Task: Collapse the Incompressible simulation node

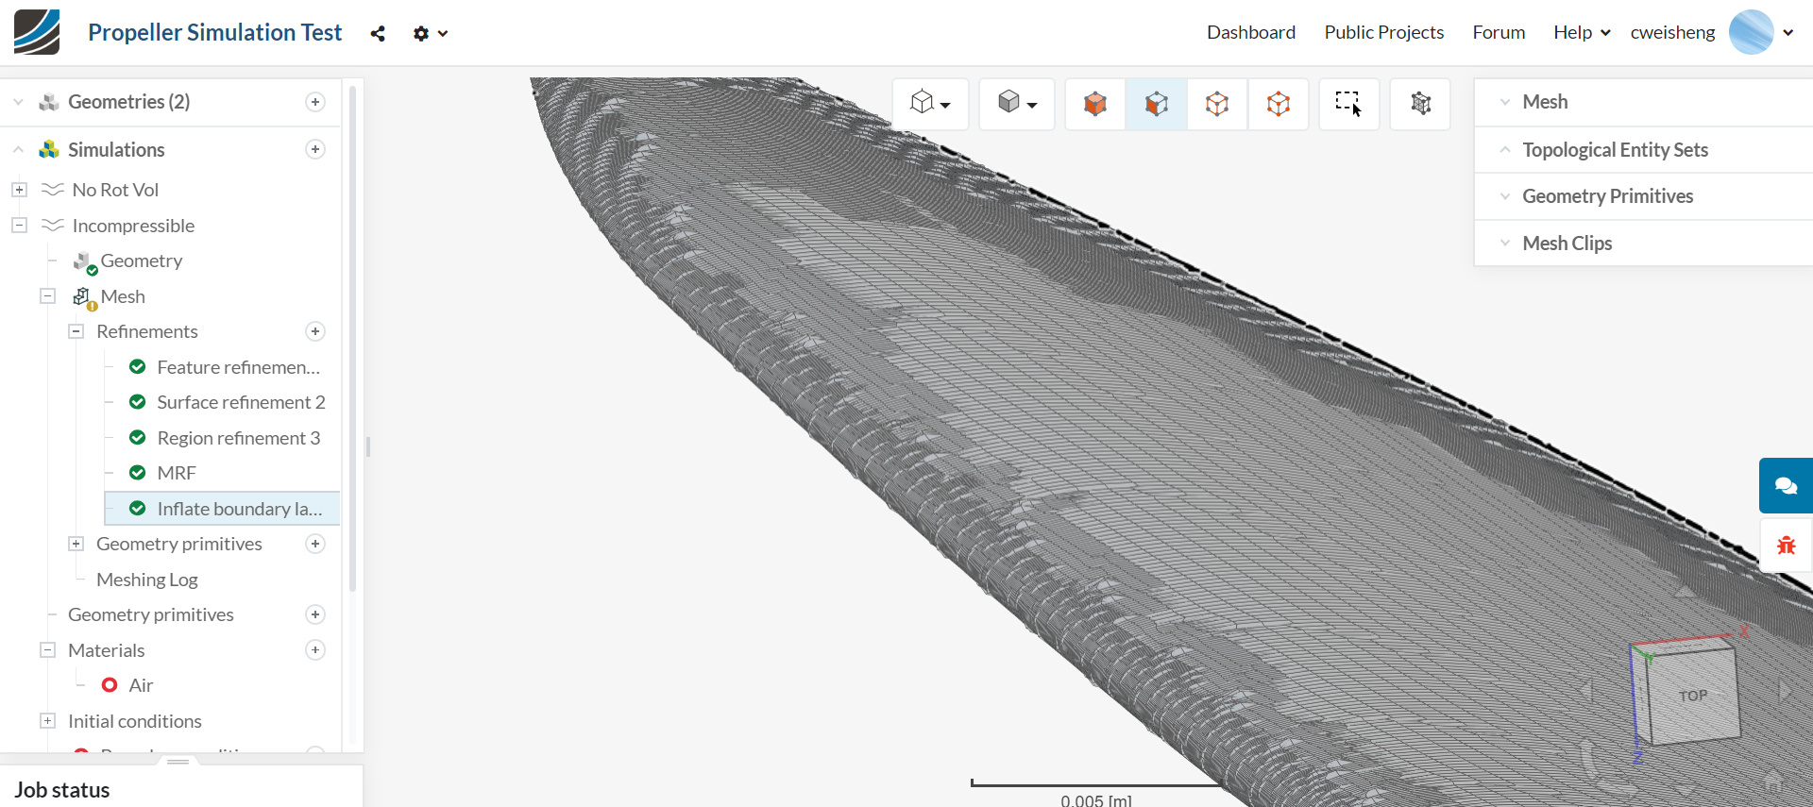Action: tap(19, 226)
